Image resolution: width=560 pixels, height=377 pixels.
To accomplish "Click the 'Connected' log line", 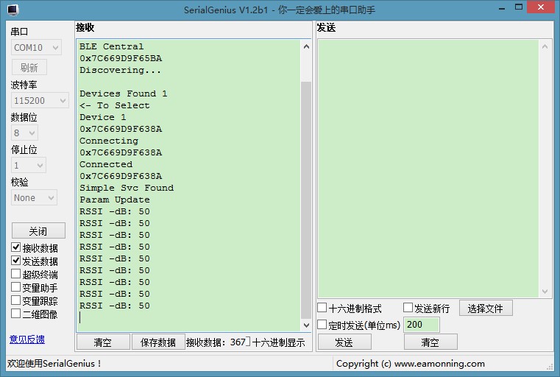I will [106, 164].
